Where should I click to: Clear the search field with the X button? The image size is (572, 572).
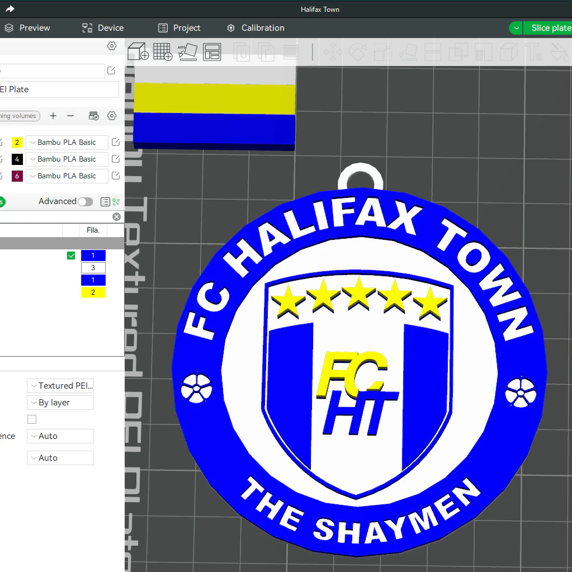coord(117,217)
